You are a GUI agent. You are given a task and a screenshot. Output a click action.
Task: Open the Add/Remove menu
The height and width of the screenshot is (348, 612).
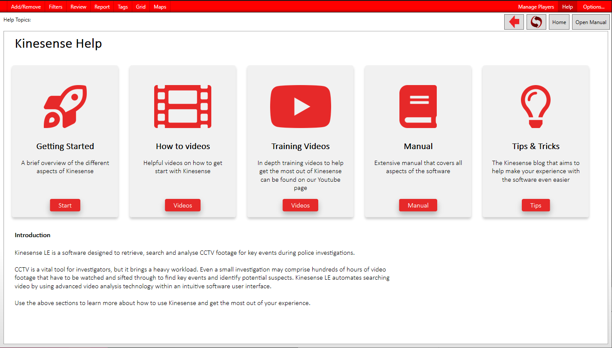coord(26,6)
